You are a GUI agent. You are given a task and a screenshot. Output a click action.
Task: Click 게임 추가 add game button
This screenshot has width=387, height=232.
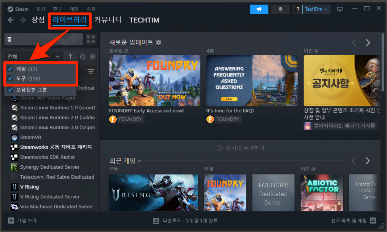tap(22, 220)
